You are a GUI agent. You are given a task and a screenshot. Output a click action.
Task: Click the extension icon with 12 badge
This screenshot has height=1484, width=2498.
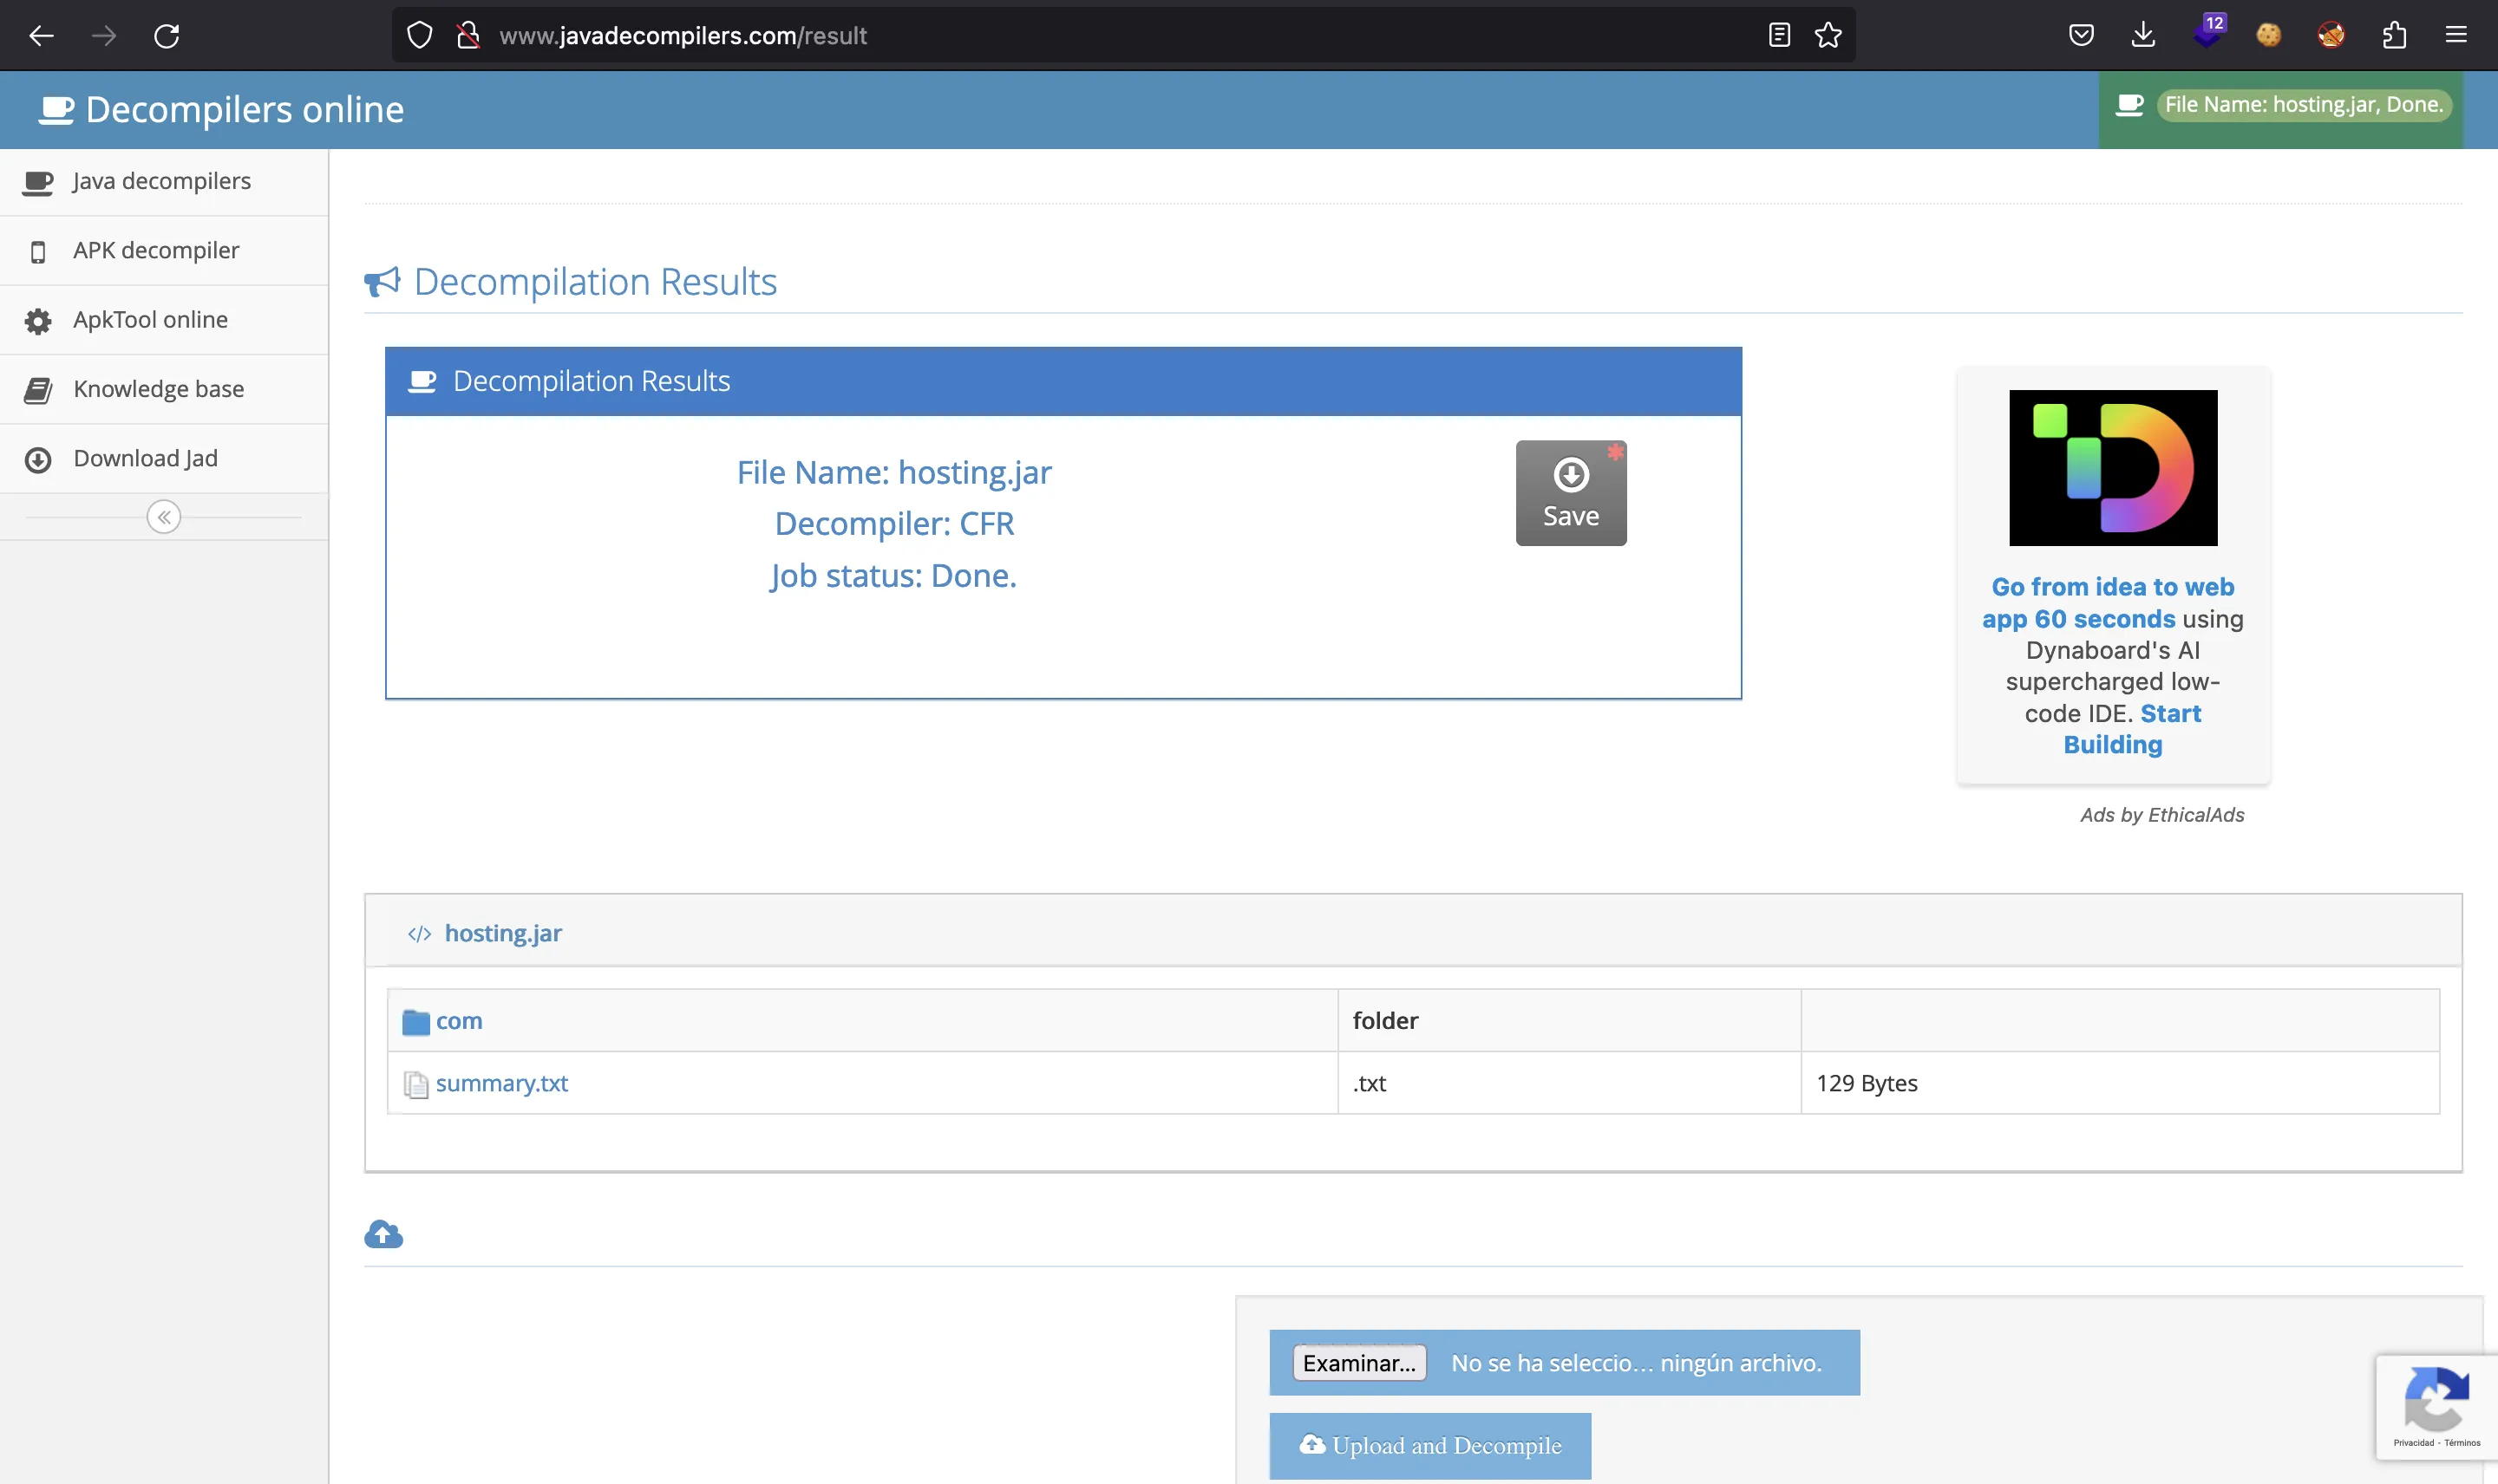(x=2208, y=34)
